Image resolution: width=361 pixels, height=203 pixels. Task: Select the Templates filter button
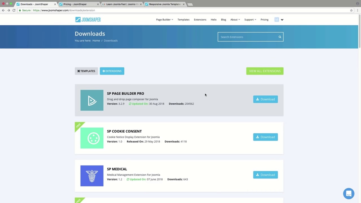86,71
